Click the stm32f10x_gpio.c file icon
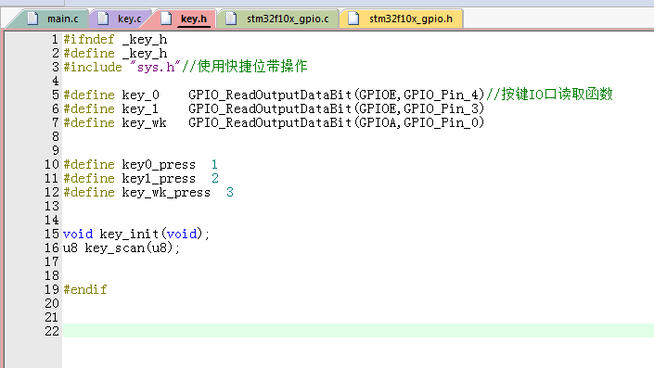 click(x=231, y=19)
